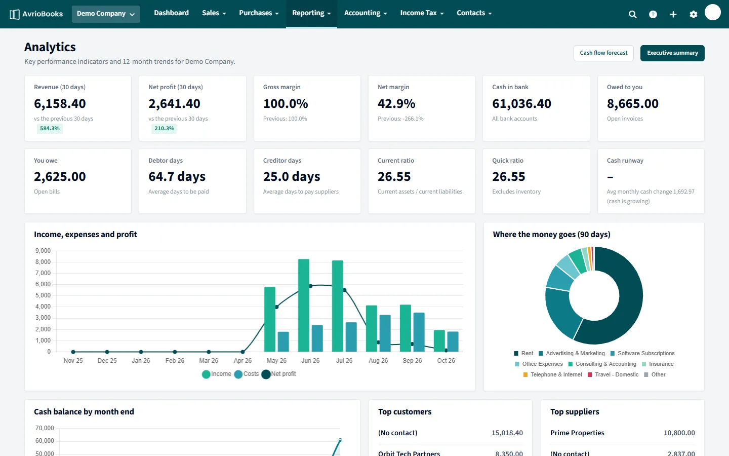This screenshot has height=456, width=729.
Task: Click the plus quick-add icon
Action: (x=673, y=15)
